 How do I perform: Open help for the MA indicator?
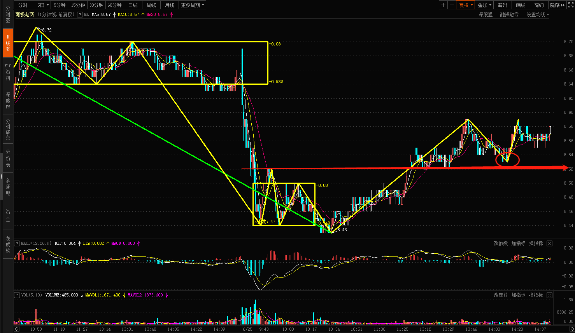(x=80, y=14)
